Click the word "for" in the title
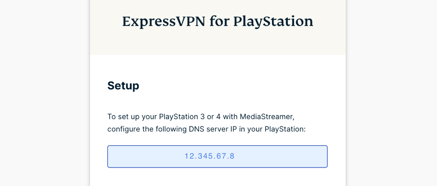 tap(219, 22)
